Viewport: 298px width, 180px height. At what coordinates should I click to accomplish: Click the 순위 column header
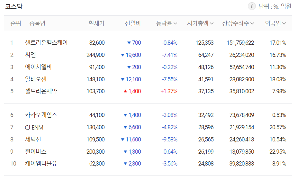click(x=16, y=23)
